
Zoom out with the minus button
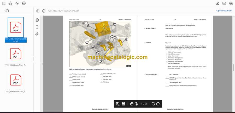pyautogui.click(x=153, y=104)
